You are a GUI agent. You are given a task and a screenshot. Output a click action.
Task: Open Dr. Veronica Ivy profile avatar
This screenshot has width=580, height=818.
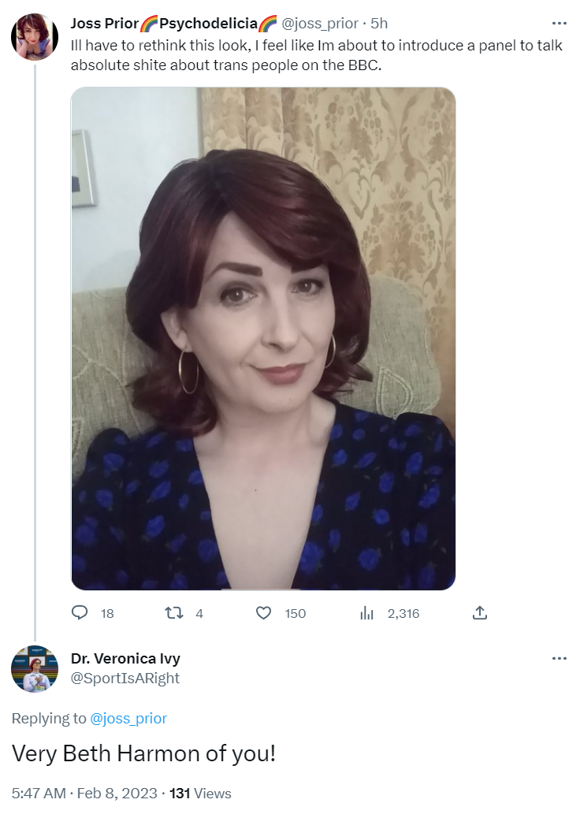tap(35, 669)
